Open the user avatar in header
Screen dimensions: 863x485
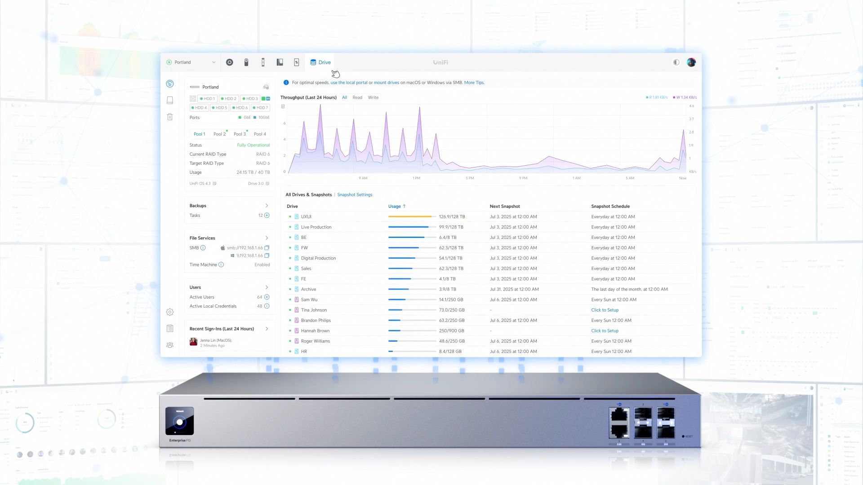691,62
